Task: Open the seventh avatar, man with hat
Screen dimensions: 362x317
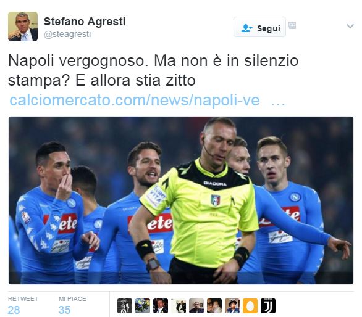Action: tap(232, 306)
